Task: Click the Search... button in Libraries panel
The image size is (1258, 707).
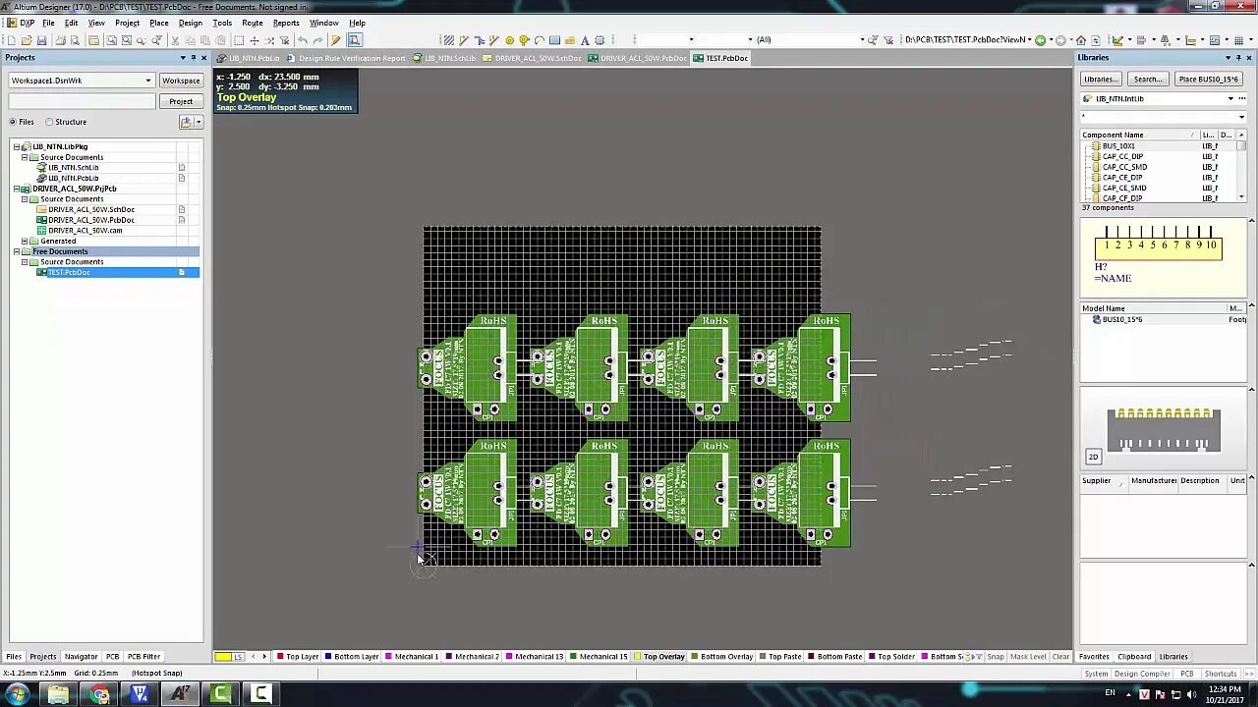Action: coord(1148,80)
